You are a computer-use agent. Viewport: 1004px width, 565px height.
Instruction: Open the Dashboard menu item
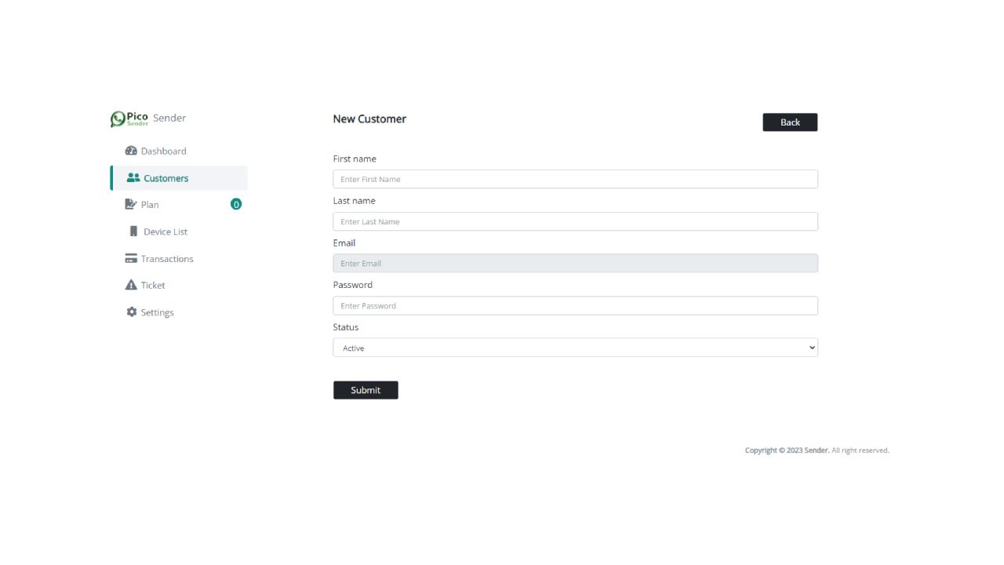pyautogui.click(x=163, y=151)
